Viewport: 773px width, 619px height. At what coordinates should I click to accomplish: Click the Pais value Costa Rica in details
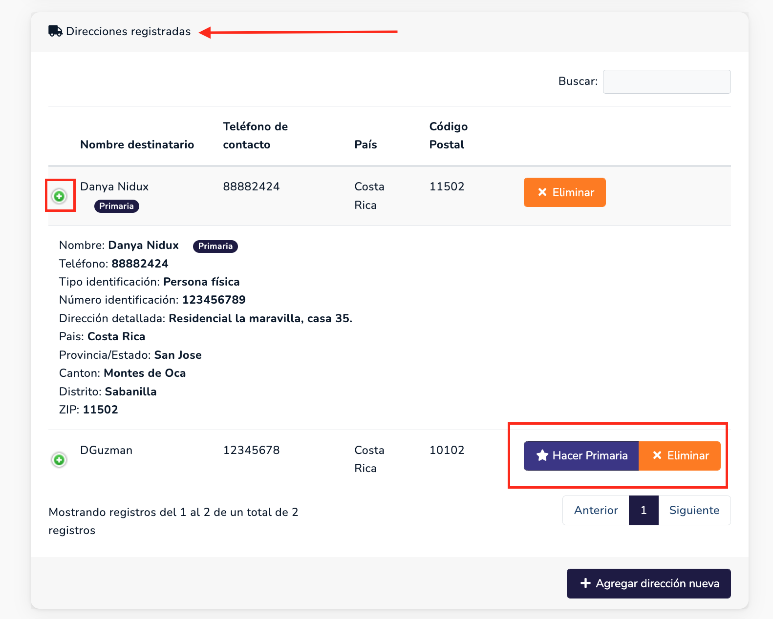point(116,336)
